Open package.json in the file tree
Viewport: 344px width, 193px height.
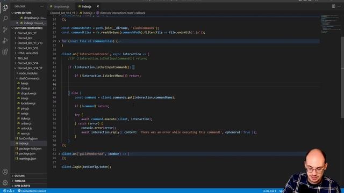click(27, 153)
